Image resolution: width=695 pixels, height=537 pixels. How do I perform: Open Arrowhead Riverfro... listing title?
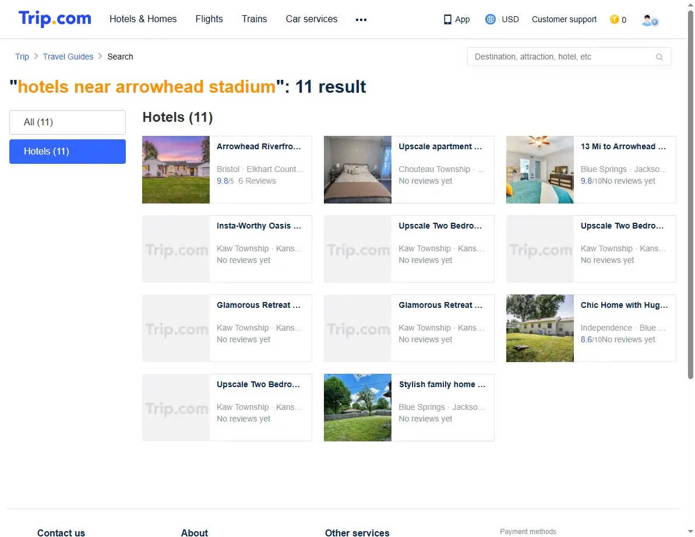coord(259,147)
